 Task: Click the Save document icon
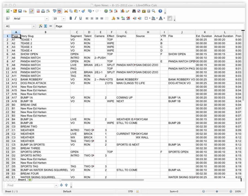(x=20, y=11)
